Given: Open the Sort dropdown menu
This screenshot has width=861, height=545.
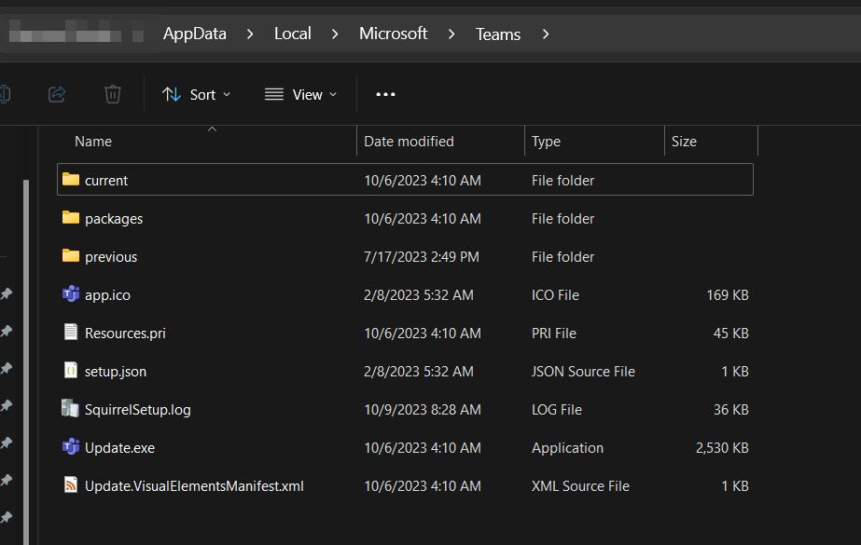Looking at the screenshot, I should 197,94.
